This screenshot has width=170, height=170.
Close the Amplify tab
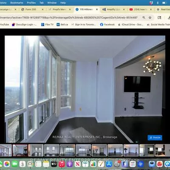(124, 9)
